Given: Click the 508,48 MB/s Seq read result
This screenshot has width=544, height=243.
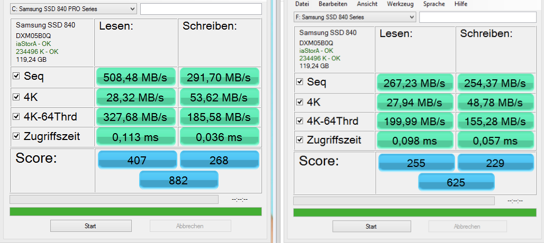Looking at the screenshot, I should (135, 77).
